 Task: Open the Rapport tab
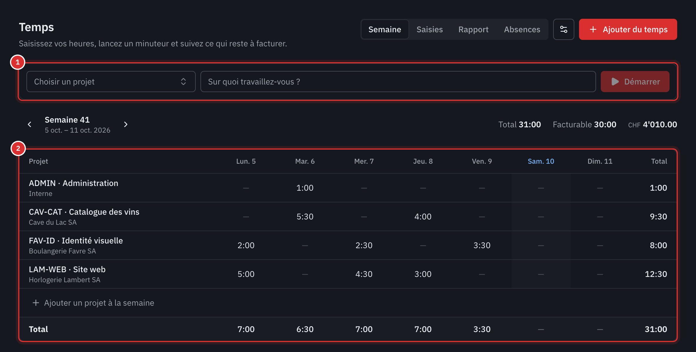473,29
